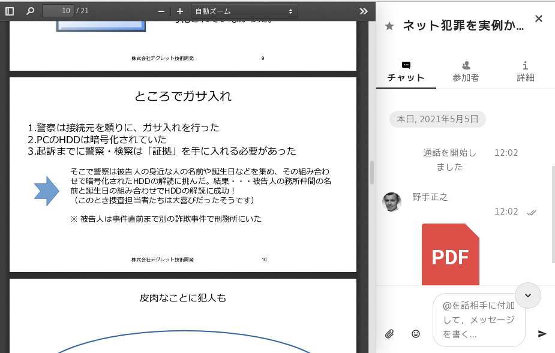Viewport: 555px width, 353px height.
Task: Click the line 2.PCのHDDは暗号化されていた
Action: pyautogui.click(x=97, y=140)
